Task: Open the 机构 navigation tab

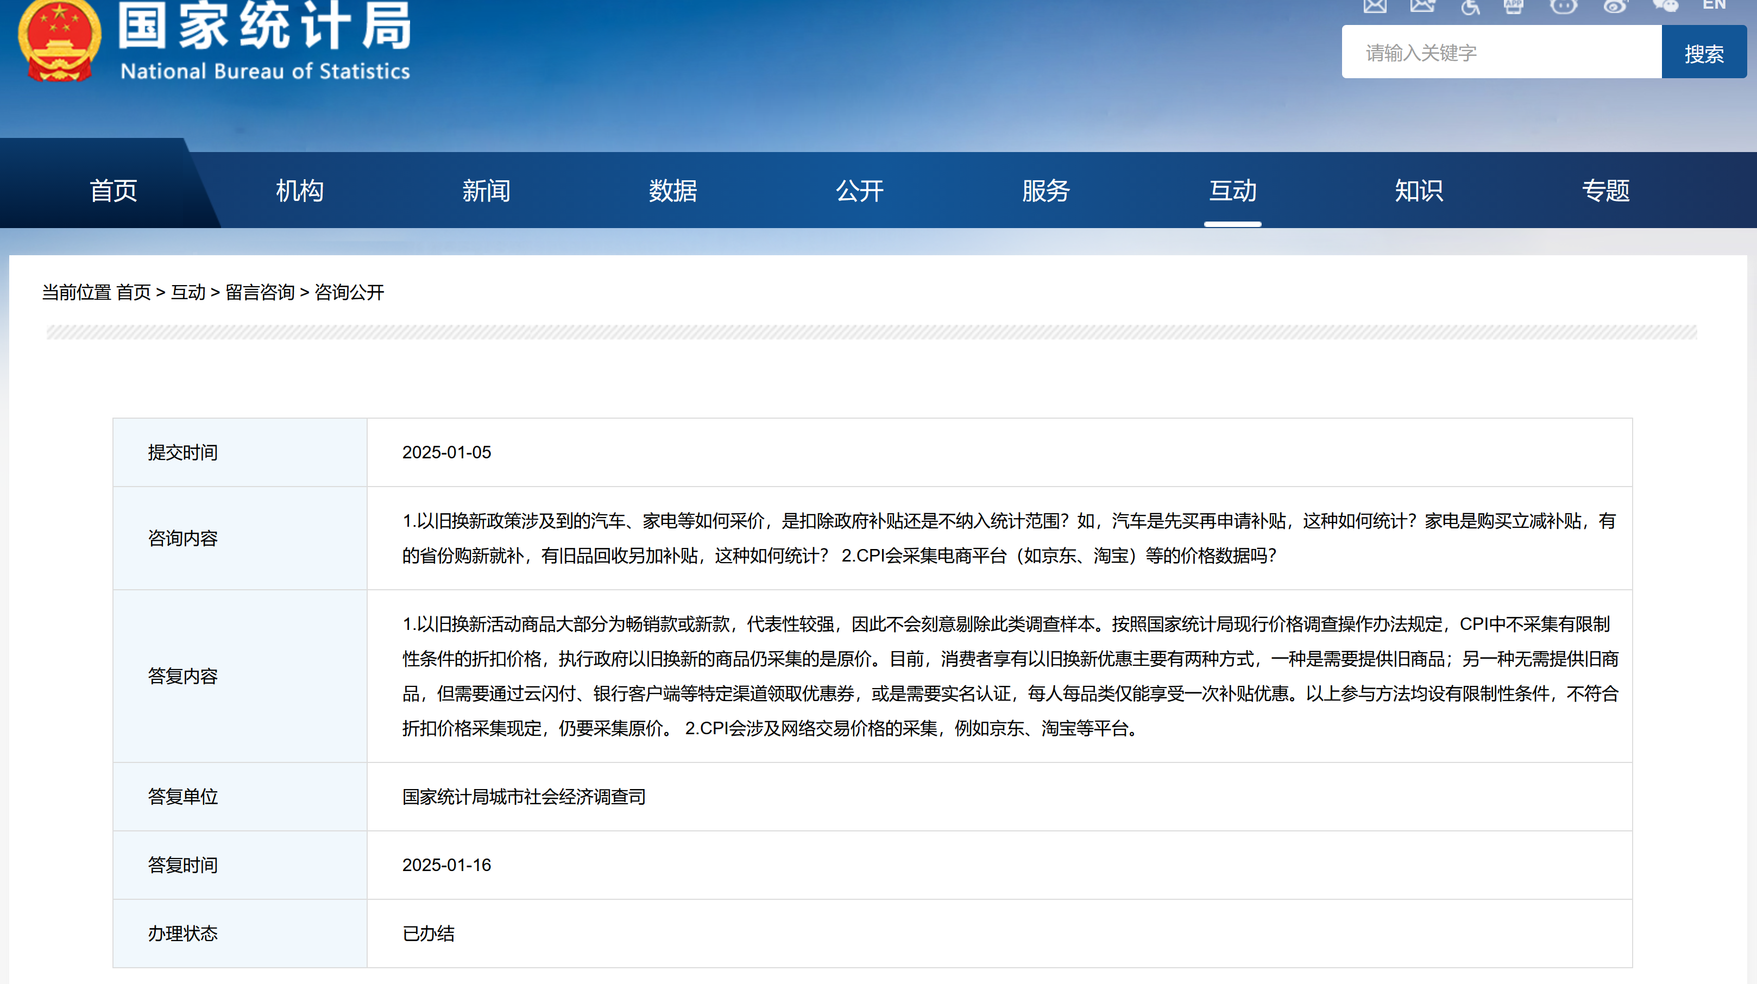Action: click(299, 190)
